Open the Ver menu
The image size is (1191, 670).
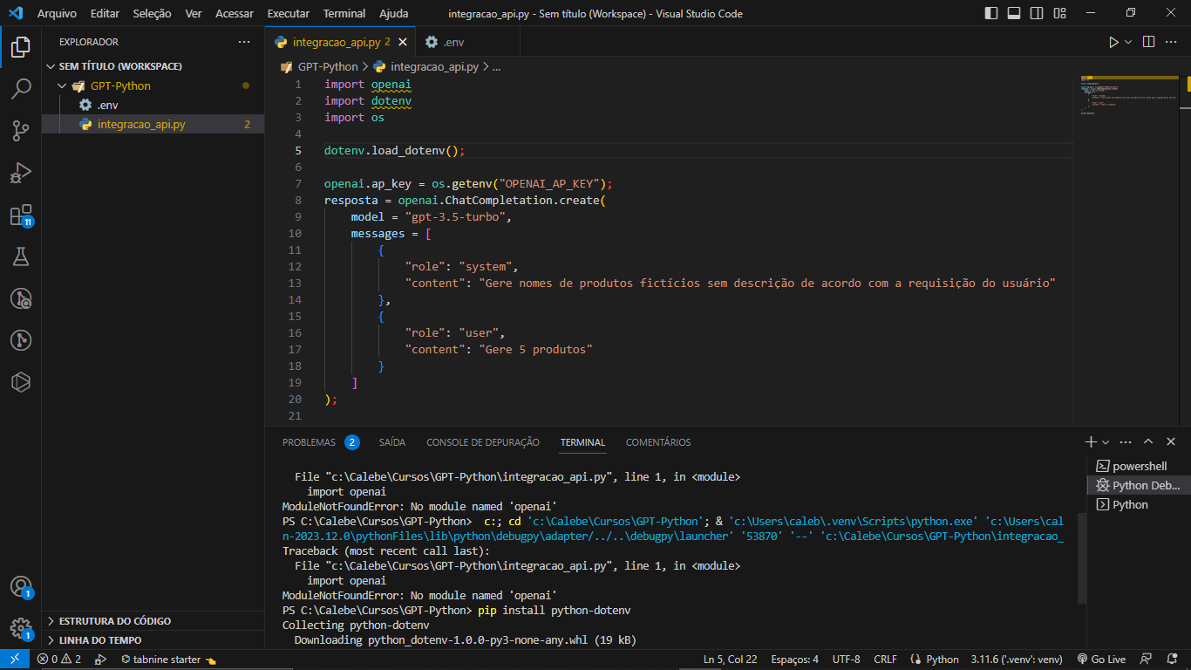(x=194, y=14)
